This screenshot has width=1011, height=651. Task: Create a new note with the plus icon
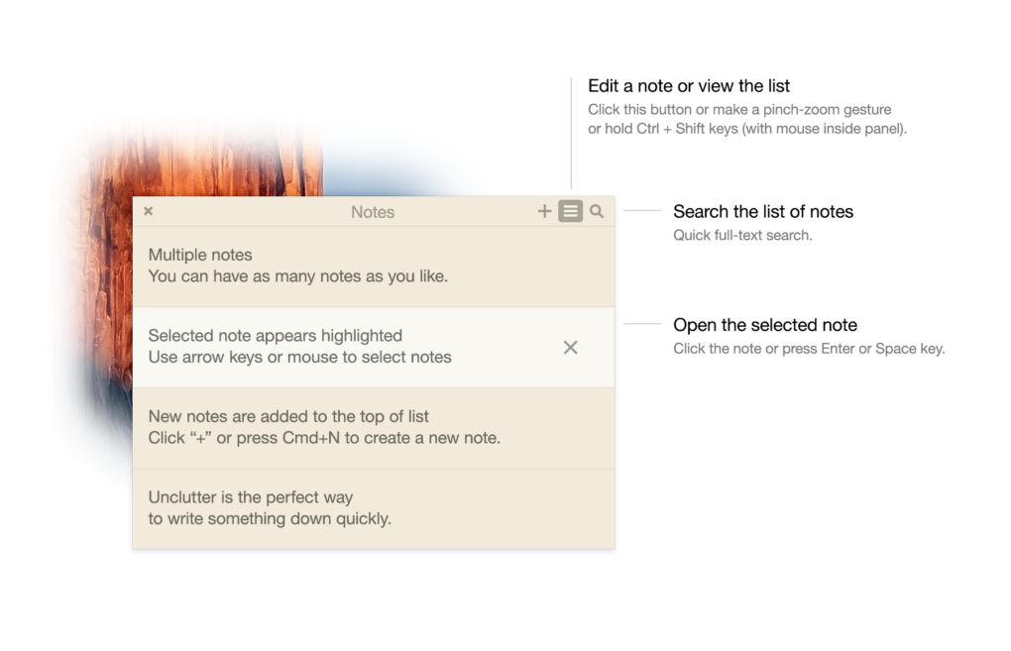click(x=544, y=211)
